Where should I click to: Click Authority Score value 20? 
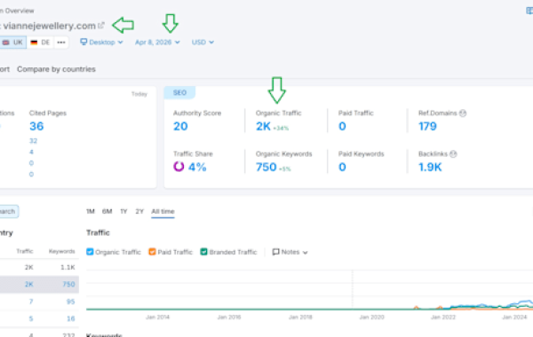(x=180, y=126)
